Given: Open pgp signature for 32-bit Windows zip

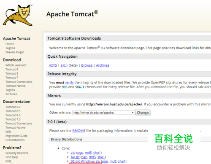Looking at the screenshot, I should [x=105, y=161].
